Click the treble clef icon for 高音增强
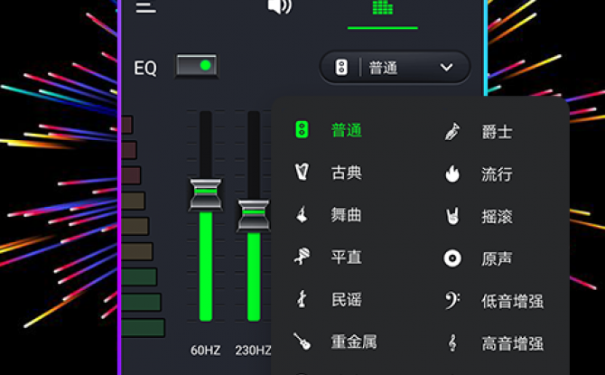The width and height of the screenshot is (605, 375). pos(452,343)
